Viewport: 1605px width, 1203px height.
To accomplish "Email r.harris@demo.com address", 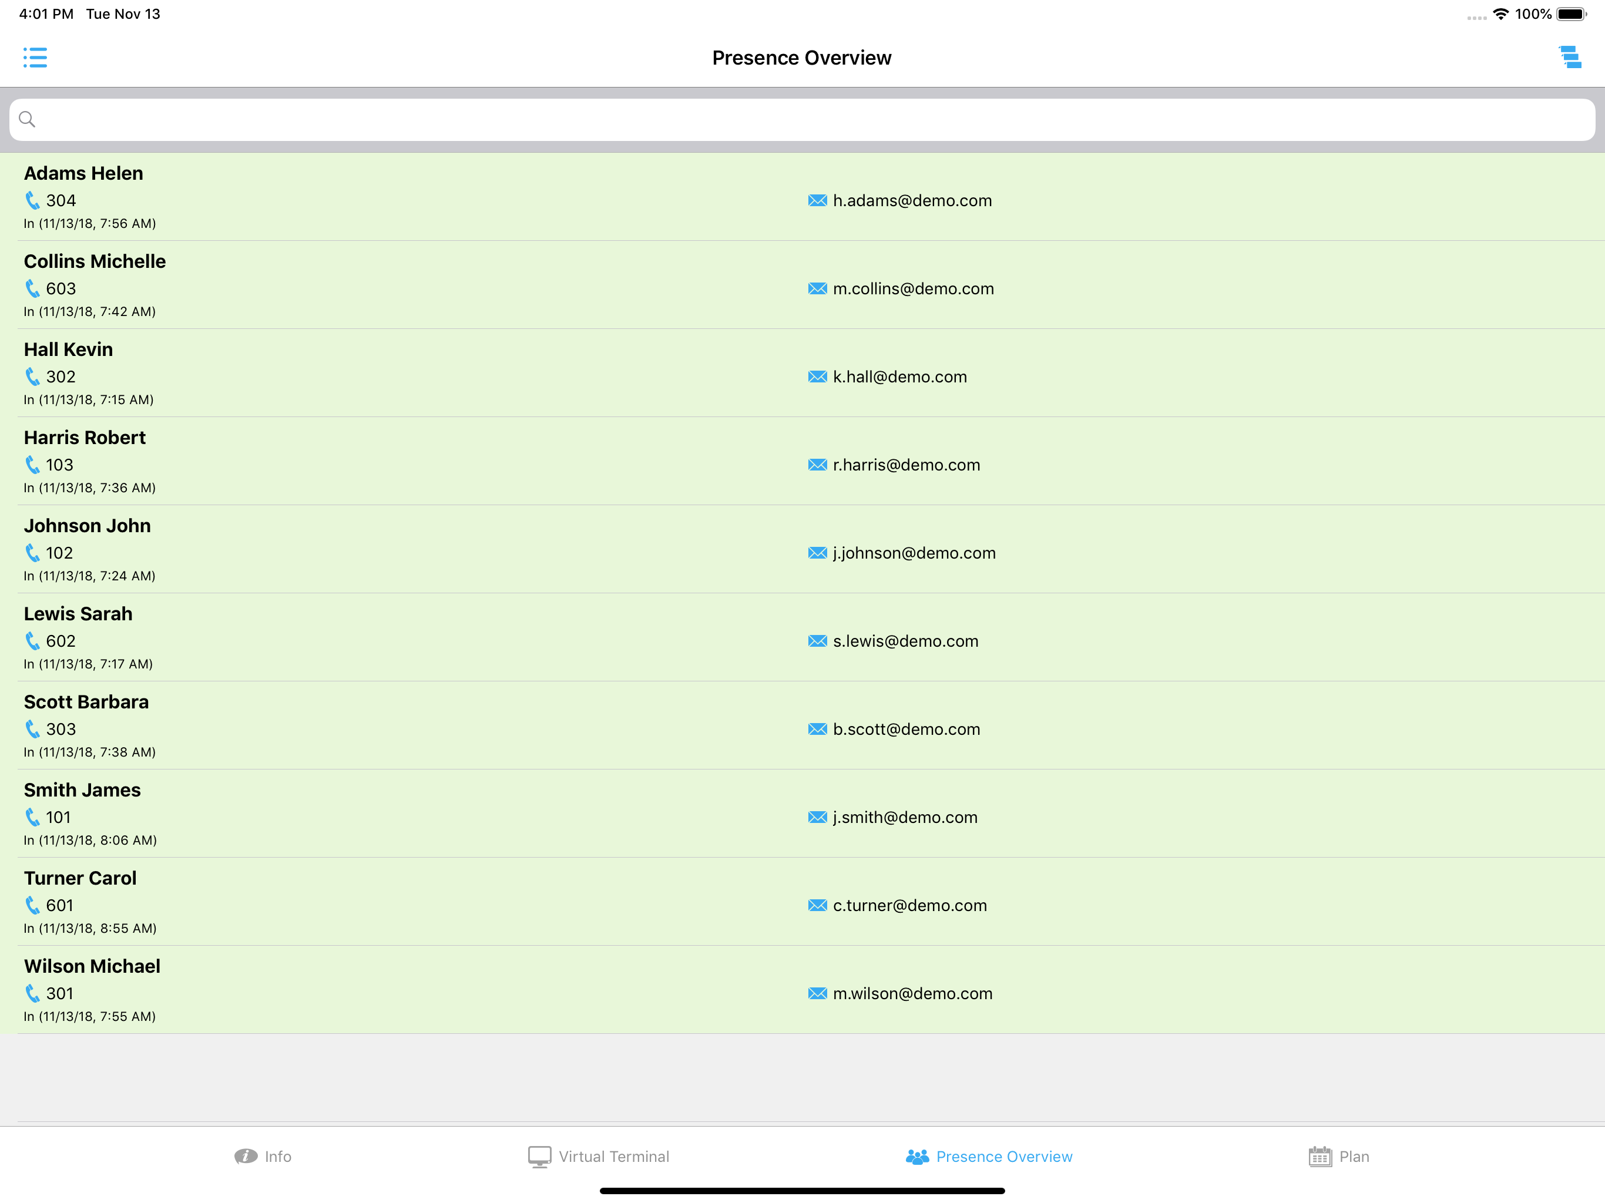I will coord(906,465).
